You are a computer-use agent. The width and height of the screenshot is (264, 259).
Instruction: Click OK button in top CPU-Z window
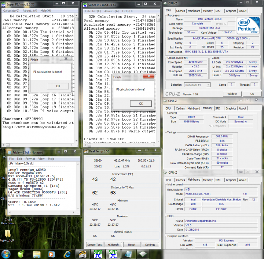252,94
